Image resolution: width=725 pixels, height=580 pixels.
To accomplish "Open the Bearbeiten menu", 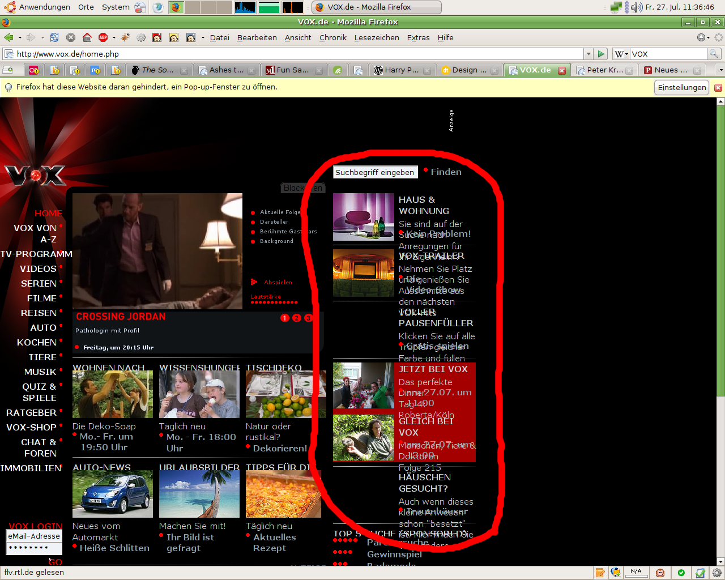I will click(257, 37).
